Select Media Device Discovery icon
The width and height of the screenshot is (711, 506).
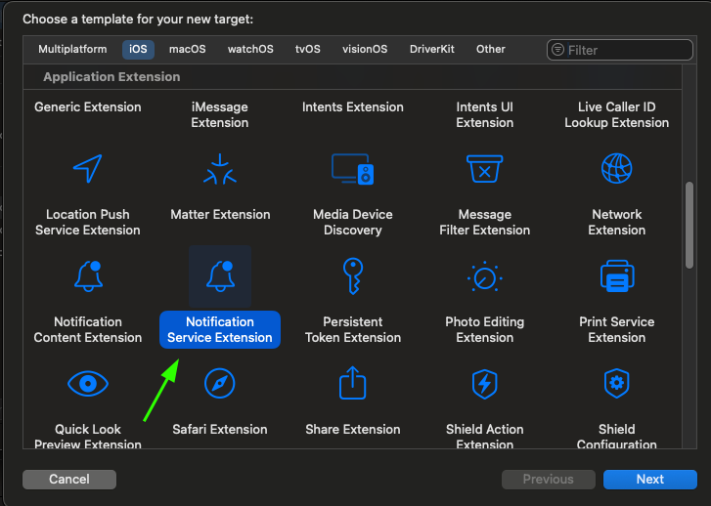[352, 169]
